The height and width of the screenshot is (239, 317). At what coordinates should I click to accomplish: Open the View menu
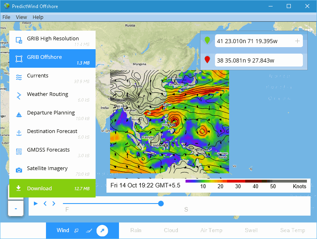(x=21, y=17)
